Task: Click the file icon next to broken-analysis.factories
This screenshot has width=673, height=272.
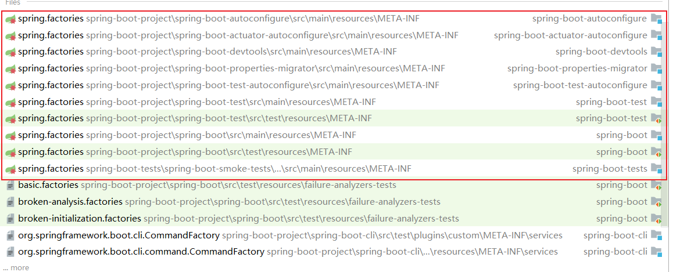Action: coord(10,202)
